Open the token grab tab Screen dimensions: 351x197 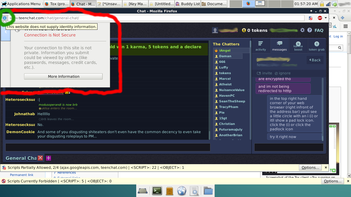click(x=317, y=46)
